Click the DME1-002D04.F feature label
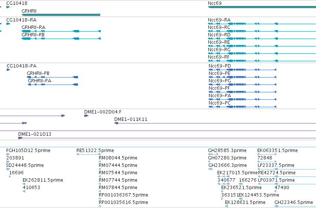The image size is (316, 208). [x=103, y=112]
